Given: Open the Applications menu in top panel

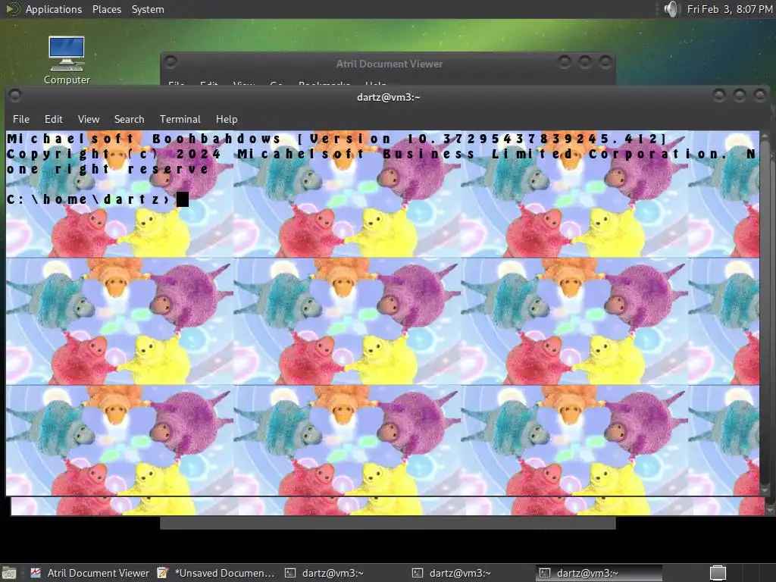Looking at the screenshot, I should 54,9.
